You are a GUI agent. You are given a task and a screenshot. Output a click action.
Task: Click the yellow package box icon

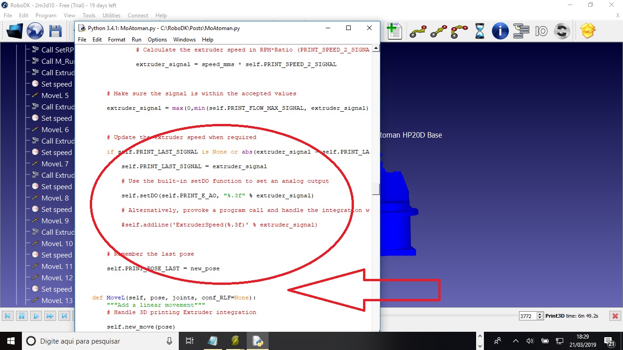(588, 31)
